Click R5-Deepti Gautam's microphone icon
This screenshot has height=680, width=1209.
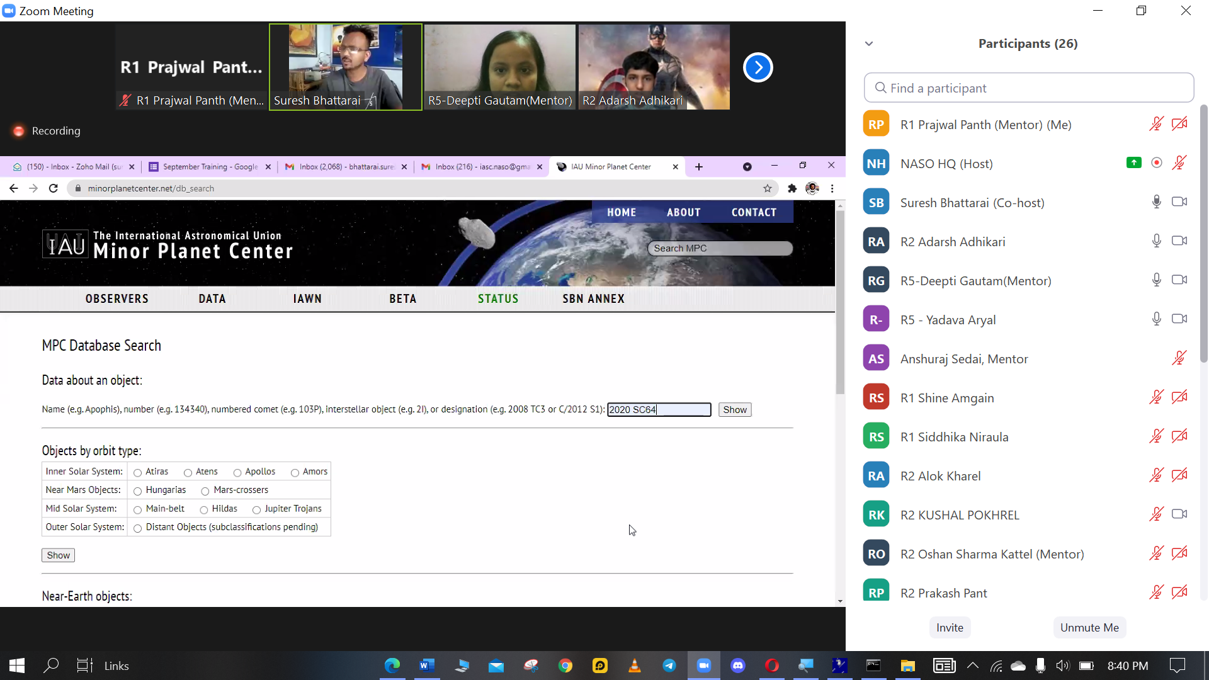(1156, 280)
